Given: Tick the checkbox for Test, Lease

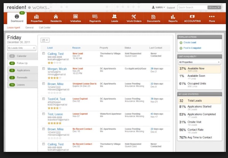Looking at the screenshot, I should click(x=44, y=114).
